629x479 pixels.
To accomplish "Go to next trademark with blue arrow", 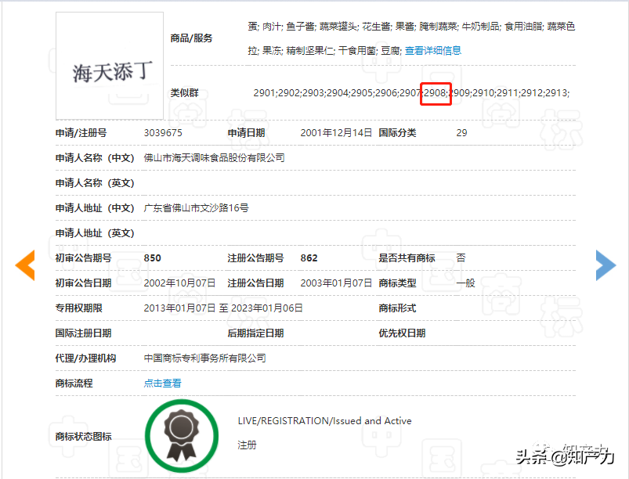I will 606,265.
